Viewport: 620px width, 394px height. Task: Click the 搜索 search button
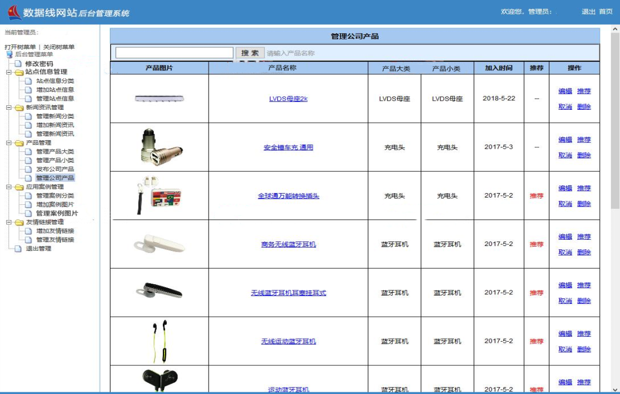[x=250, y=53]
